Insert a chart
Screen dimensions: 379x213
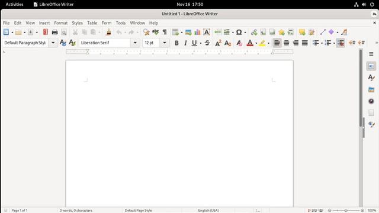pos(197,32)
